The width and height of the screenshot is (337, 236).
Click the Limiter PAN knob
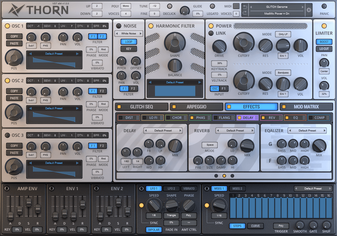[324, 63]
